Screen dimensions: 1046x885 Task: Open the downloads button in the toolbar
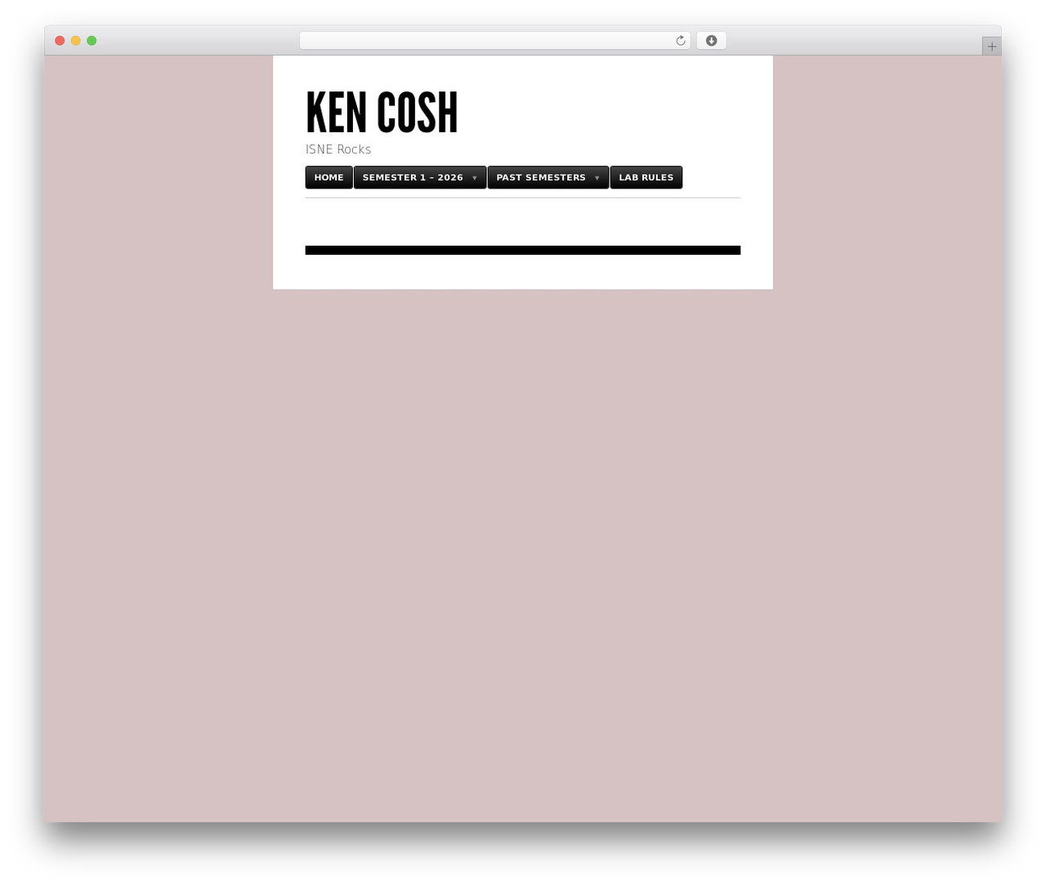(x=711, y=41)
